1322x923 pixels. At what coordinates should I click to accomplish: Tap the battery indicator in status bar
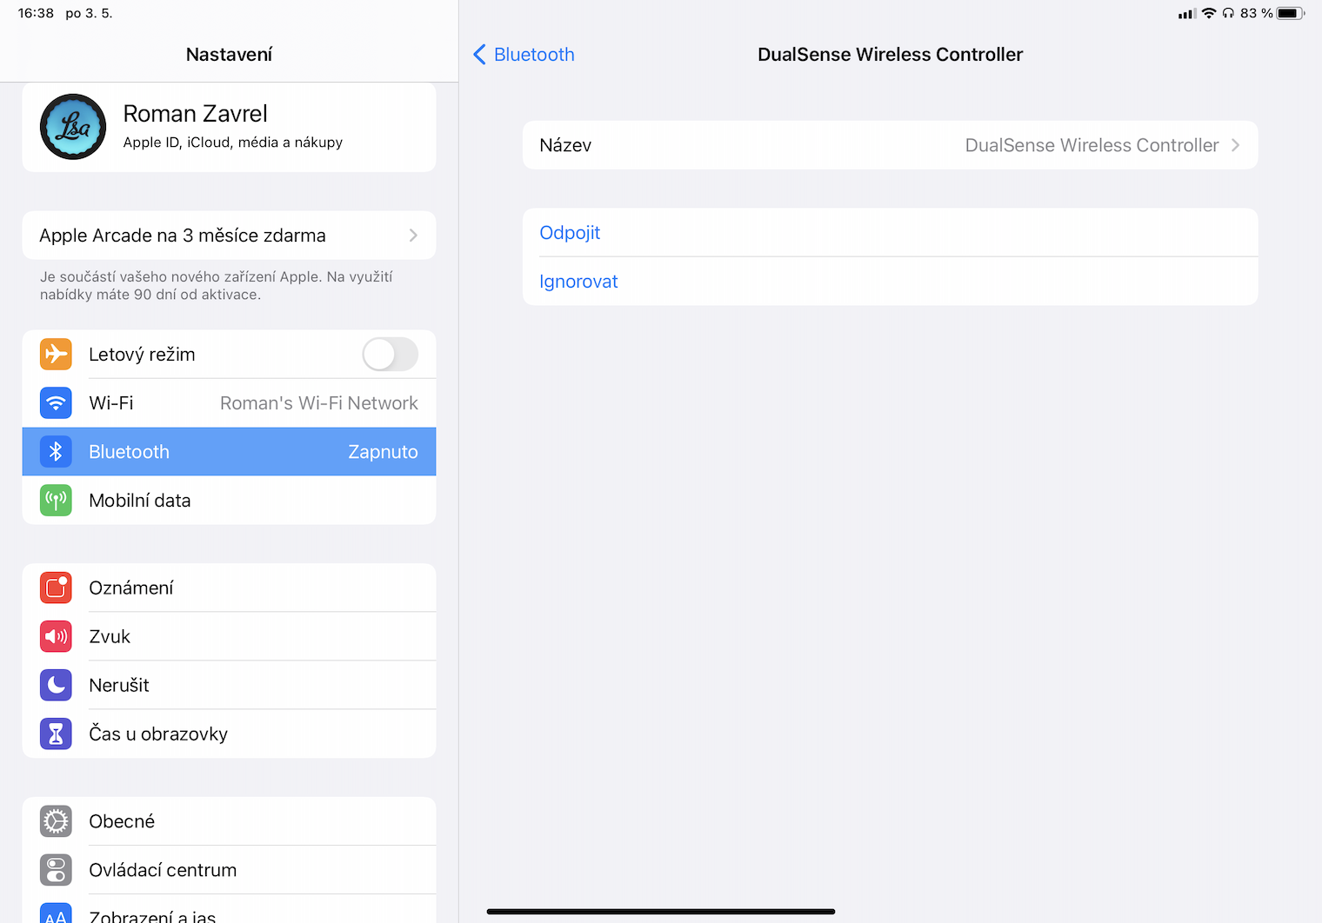click(x=1290, y=13)
